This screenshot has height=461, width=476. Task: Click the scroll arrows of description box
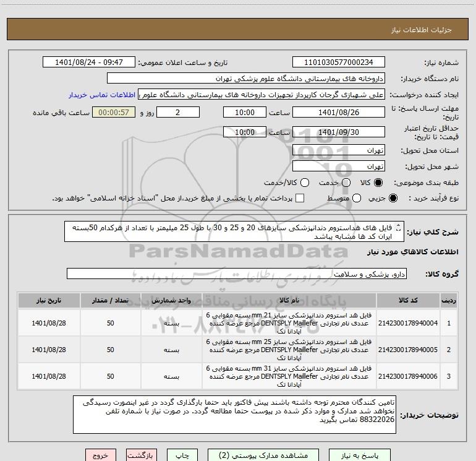[399, 228]
